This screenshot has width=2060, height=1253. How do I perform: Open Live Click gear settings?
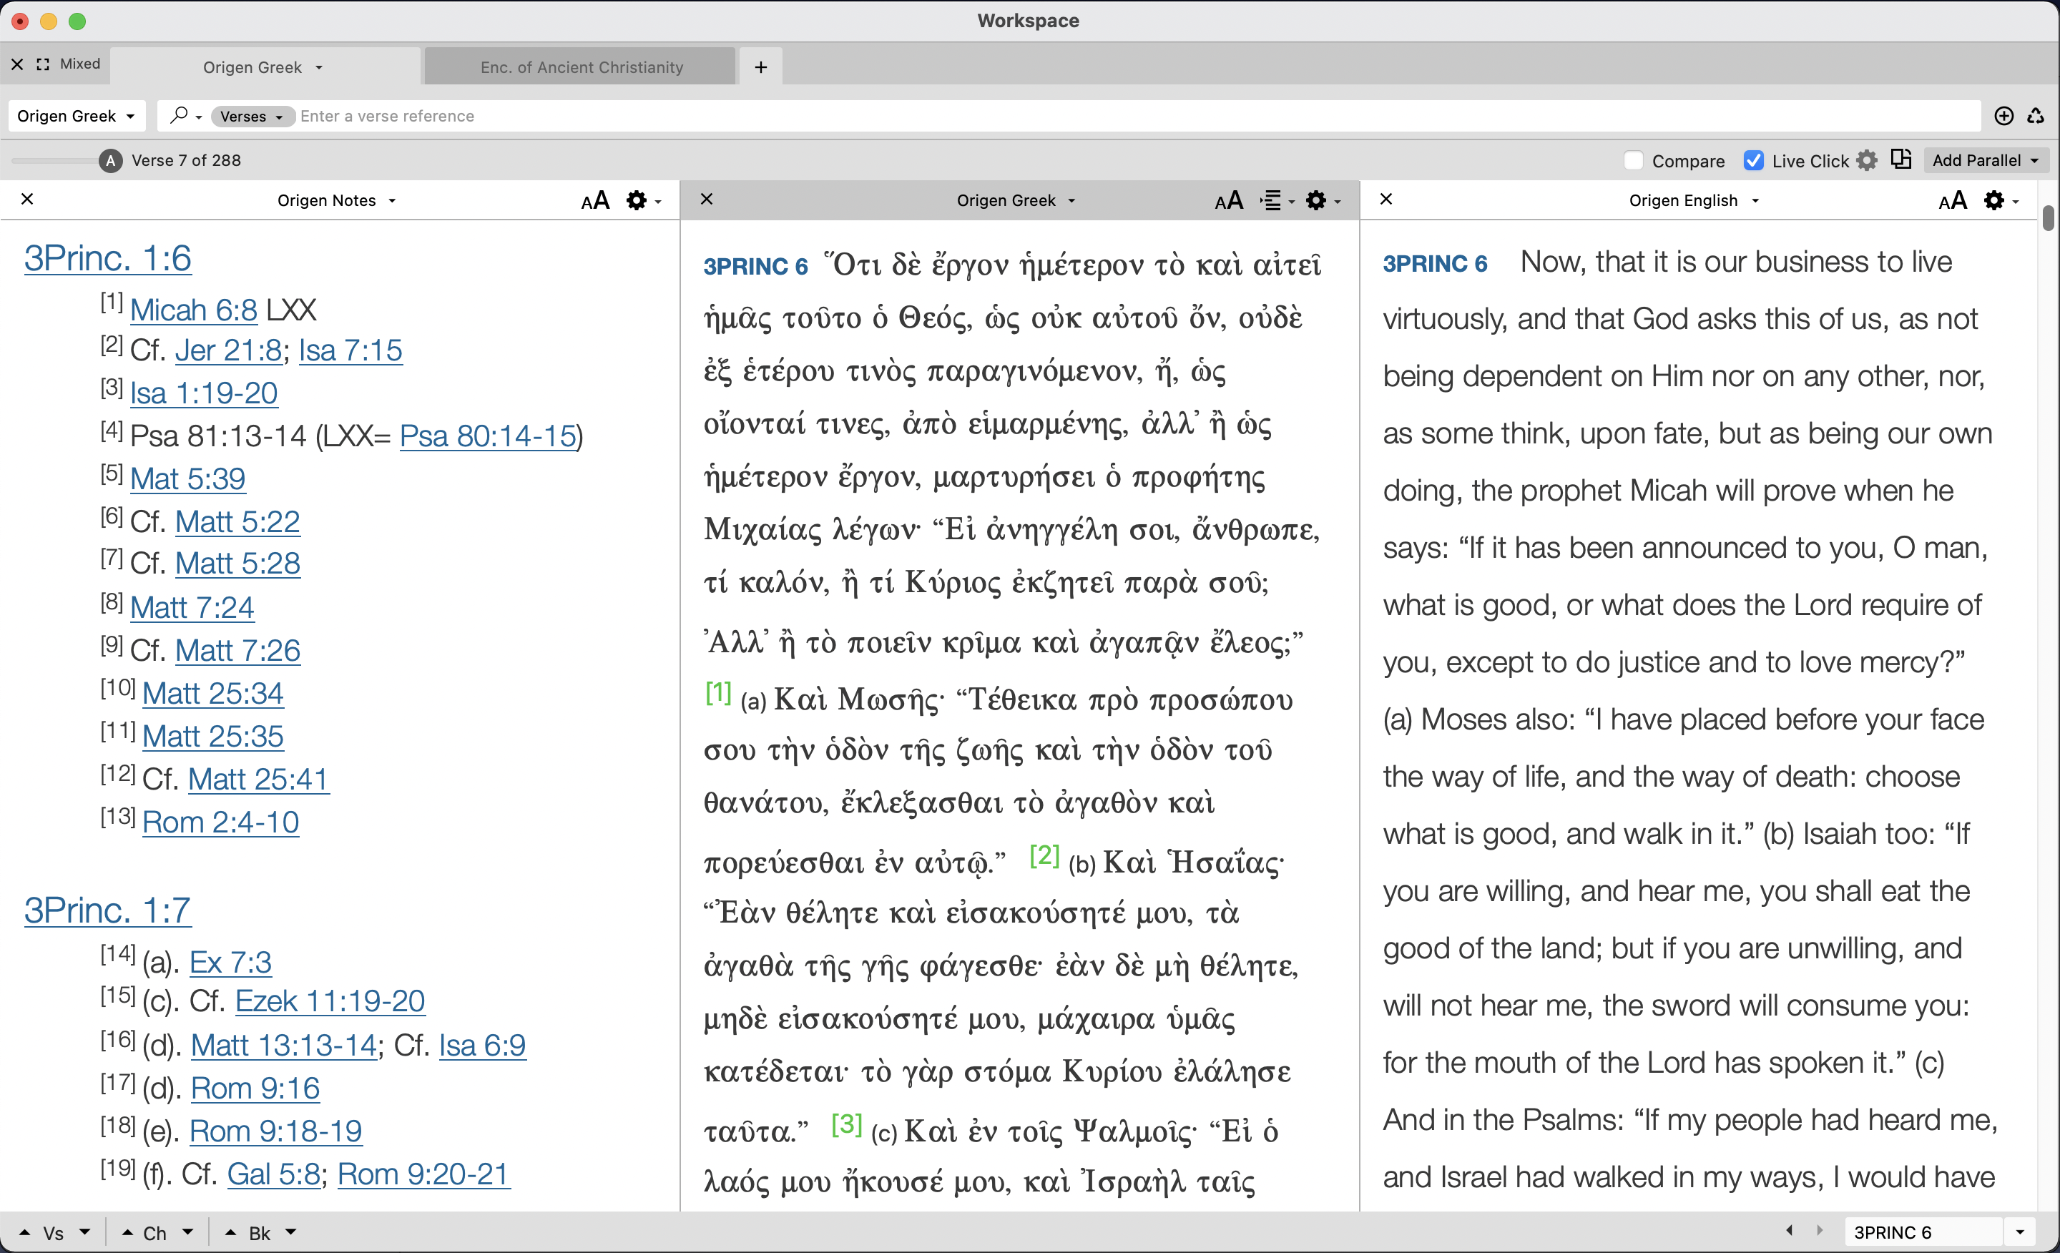pos(1867,159)
